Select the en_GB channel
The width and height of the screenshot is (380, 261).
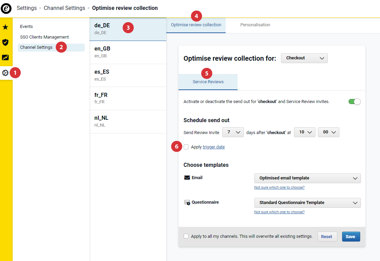[128, 52]
